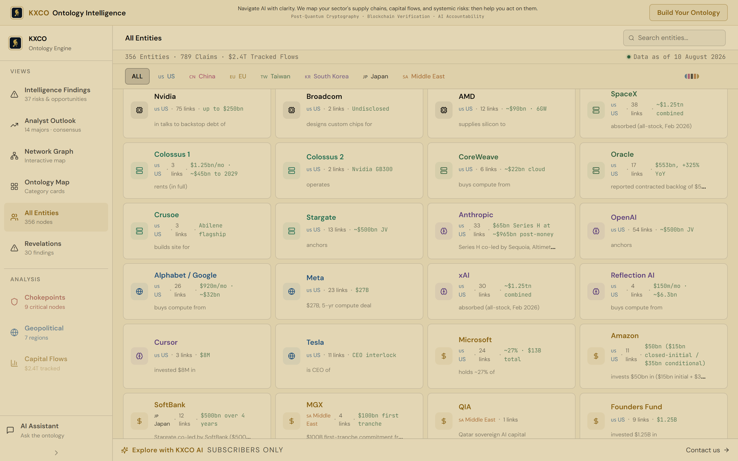Click the Contact us link
Viewport: 738px width, 461px height.
(x=707, y=450)
